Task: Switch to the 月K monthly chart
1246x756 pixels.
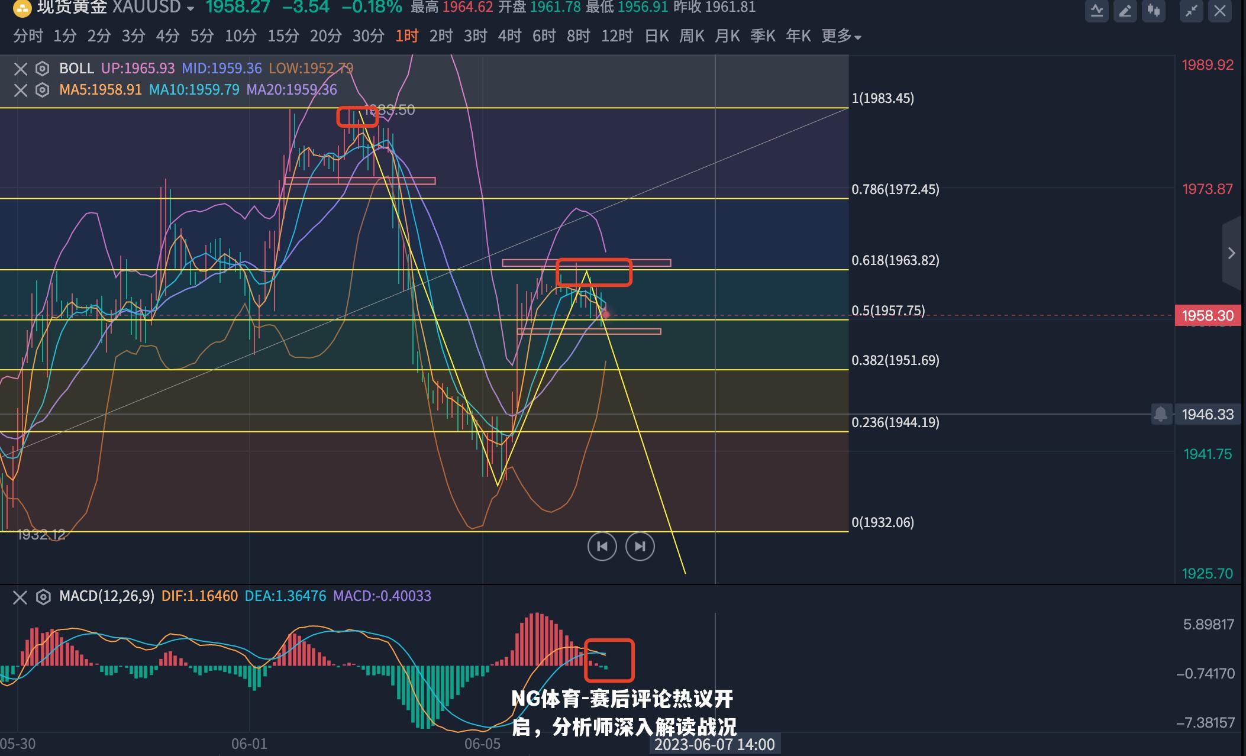Action: pyautogui.click(x=728, y=36)
